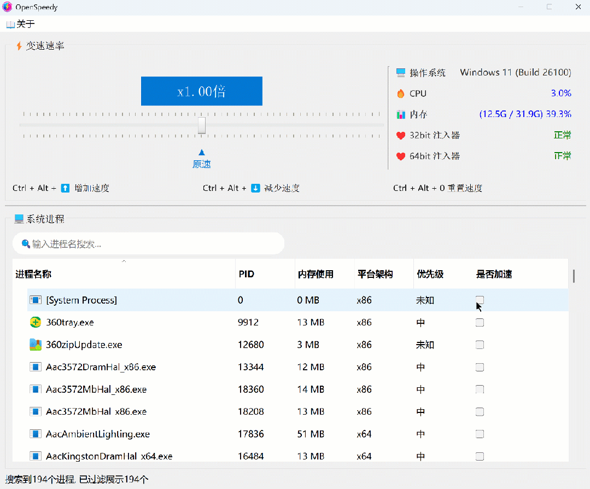
Task: Click the AacAmbientLighting.exe icon
Action: click(36, 434)
